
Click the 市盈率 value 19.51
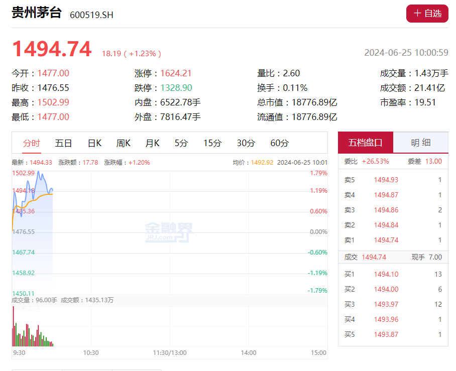[425, 102]
